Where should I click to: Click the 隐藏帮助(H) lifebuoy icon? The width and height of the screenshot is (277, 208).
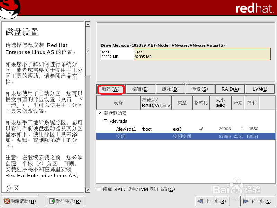point(7,201)
